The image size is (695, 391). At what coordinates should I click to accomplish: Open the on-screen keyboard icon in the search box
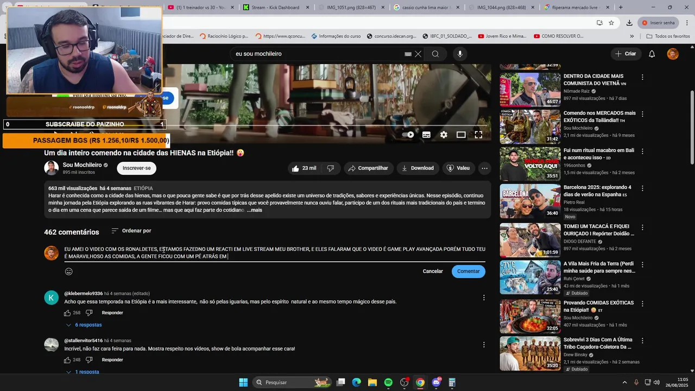point(408,54)
